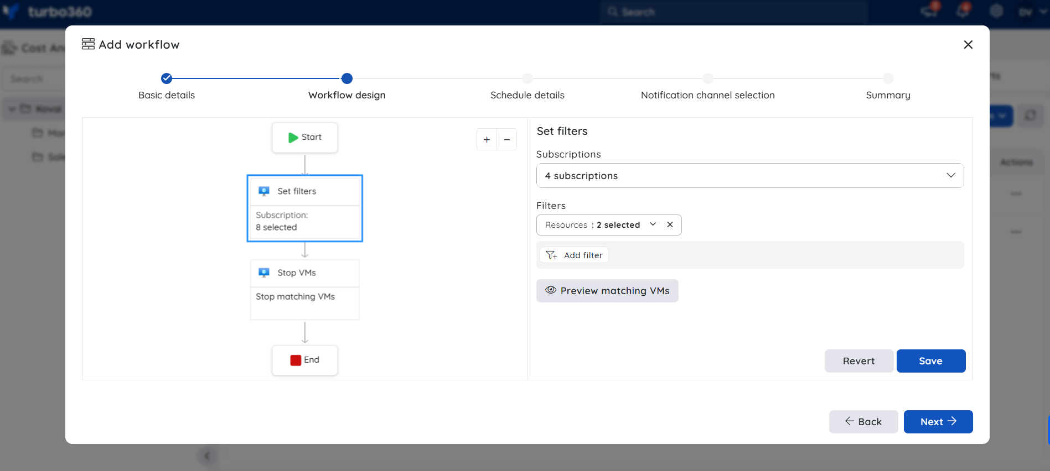Revert the filter changes
This screenshot has height=471, width=1050.
coord(859,361)
